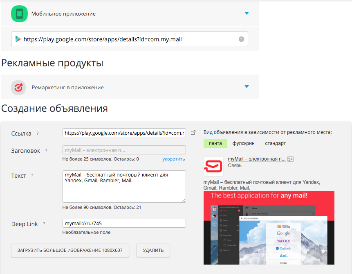This screenshot has height=274, width=352.
Task: Click the укоротить link
Action: coord(173,159)
